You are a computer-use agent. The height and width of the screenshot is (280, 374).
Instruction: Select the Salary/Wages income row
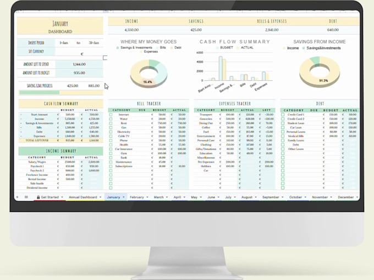[x=61, y=162]
